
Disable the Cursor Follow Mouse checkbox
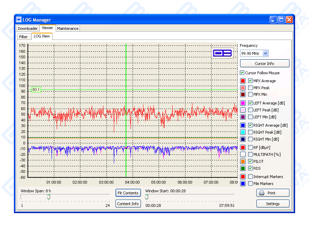(x=242, y=73)
